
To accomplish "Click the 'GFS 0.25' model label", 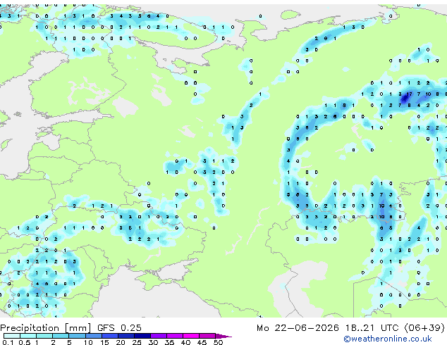I will pos(119,328).
